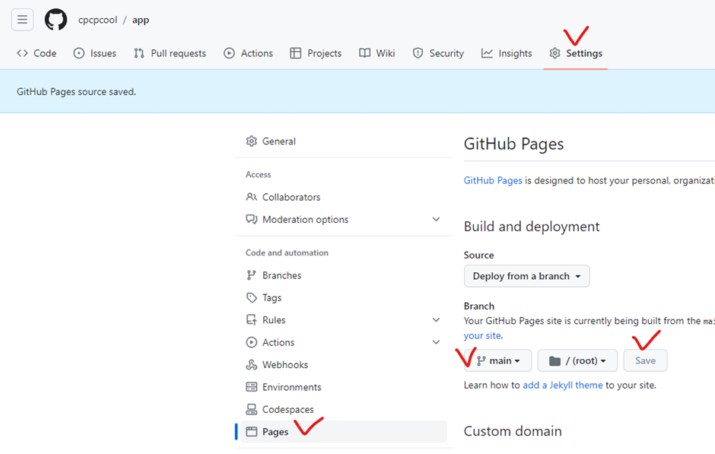The image size is (715, 454).
Task: Follow the 'your site' link
Action: click(x=482, y=335)
